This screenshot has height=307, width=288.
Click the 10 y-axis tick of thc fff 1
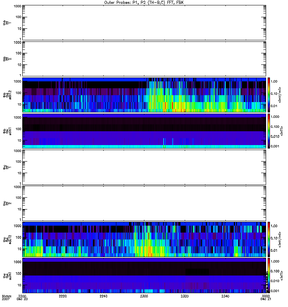click(x=20, y=173)
